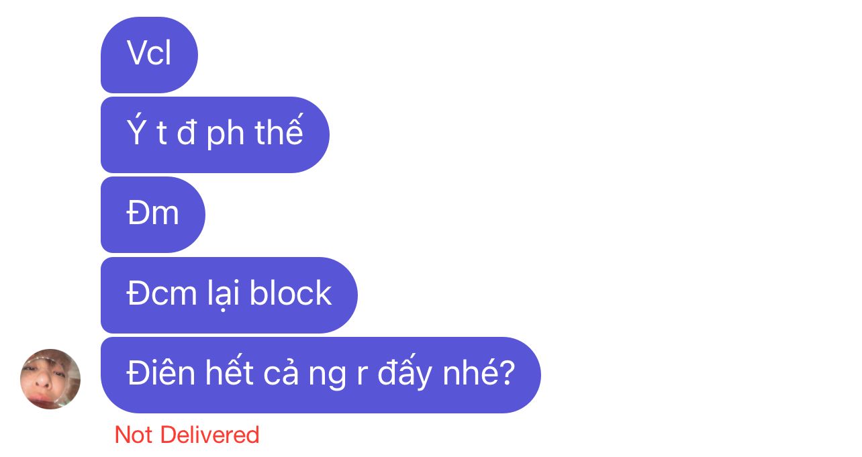This screenshot has width=862, height=457.
Task: Click the letter "Ý" starting the second message
Action: click(x=136, y=131)
